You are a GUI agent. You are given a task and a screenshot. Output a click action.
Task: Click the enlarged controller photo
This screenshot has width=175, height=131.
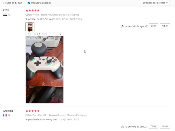45,70
